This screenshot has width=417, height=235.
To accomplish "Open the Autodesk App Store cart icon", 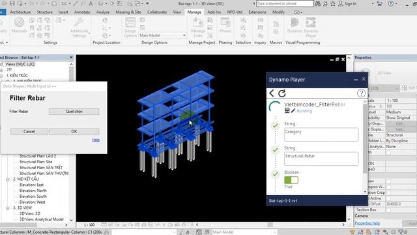I will coord(379,4).
